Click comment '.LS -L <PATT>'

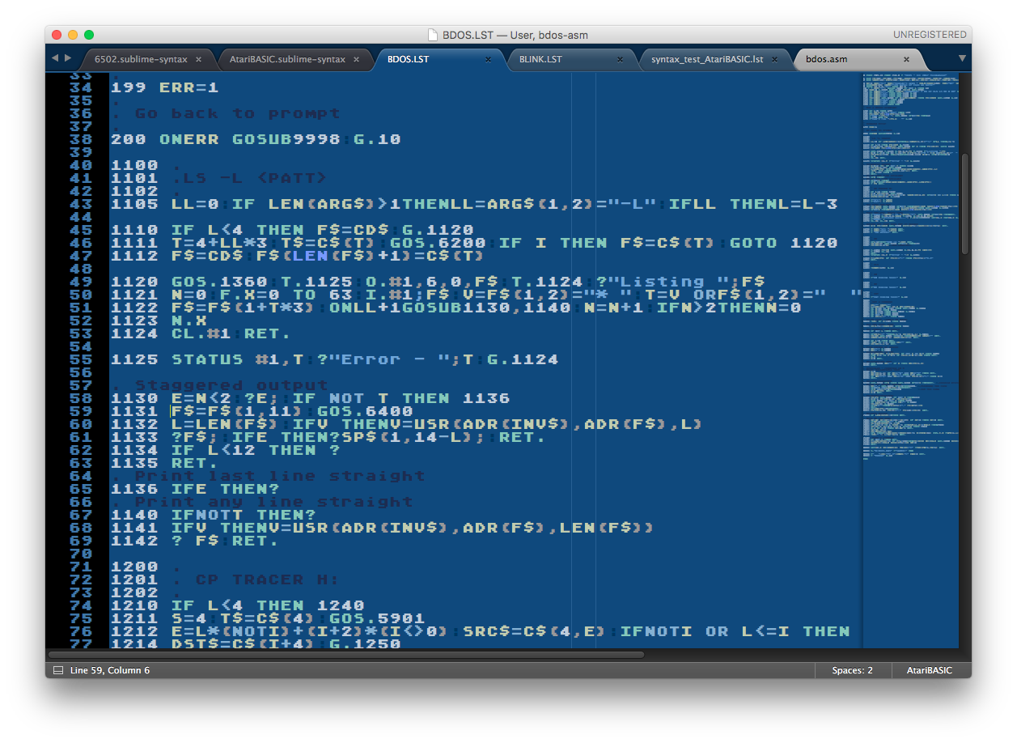[x=249, y=178]
